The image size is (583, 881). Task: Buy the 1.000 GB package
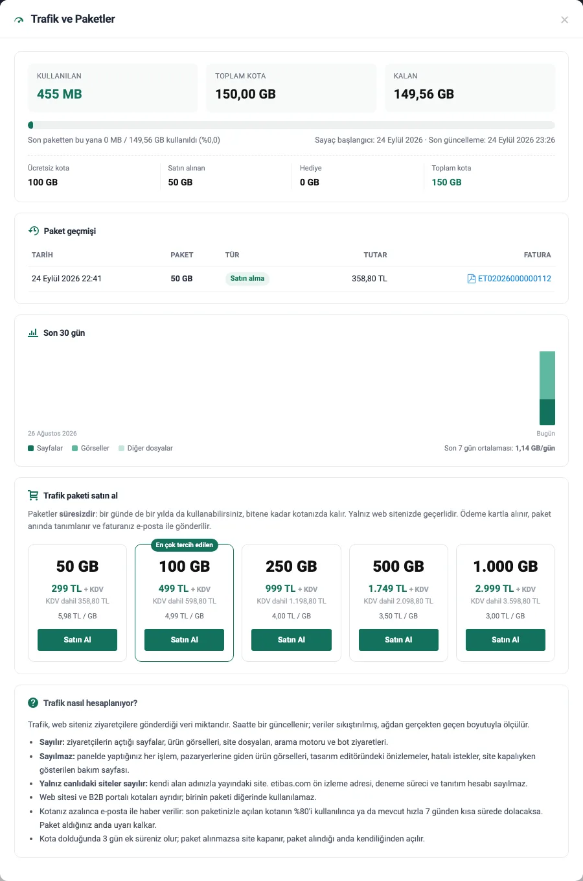[505, 640]
